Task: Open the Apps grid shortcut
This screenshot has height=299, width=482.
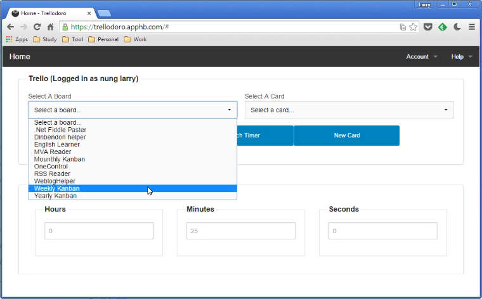Action: point(17,39)
